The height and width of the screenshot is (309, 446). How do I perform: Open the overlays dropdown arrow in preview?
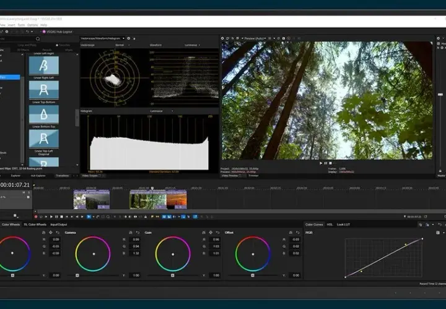(x=274, y=38)
